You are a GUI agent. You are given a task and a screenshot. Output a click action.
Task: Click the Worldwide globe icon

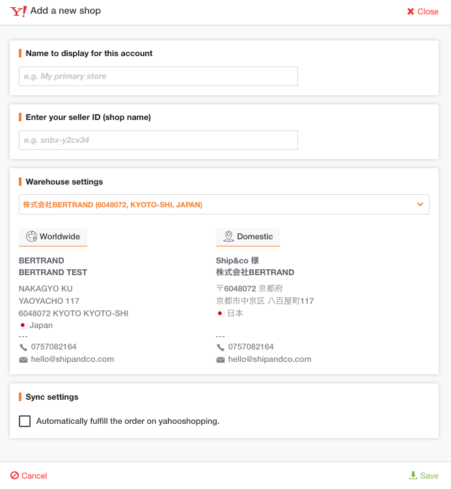click(x=31, y=237)
